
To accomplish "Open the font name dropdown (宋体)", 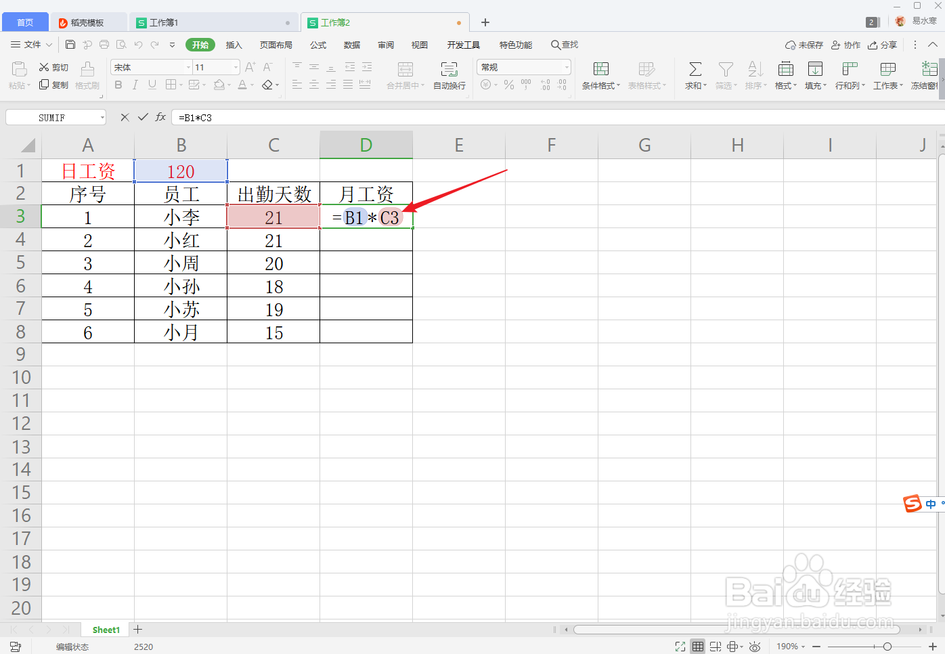I will pyautogui.click(x=188, y=67).
